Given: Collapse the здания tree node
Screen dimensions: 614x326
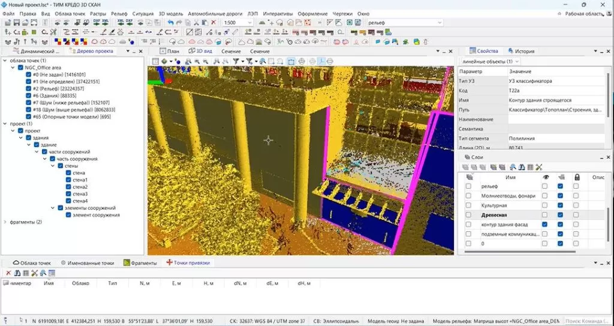Looking at the screenshot, I should (21, 138).
